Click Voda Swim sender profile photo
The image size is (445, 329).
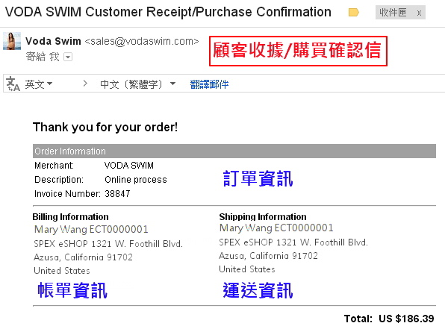pyautogui.click(x=12, y=42)
